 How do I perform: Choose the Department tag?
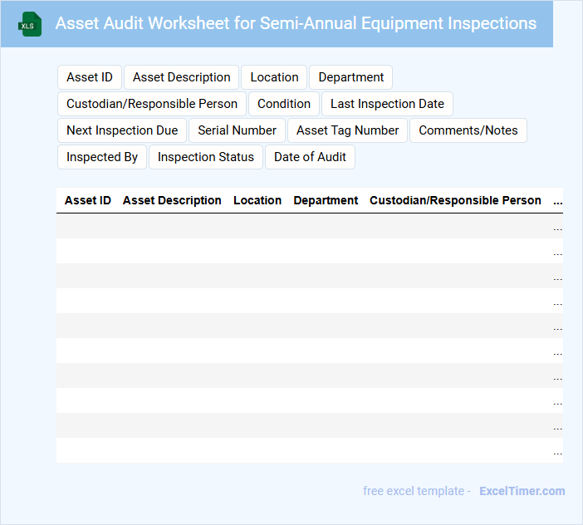[350, 77]
